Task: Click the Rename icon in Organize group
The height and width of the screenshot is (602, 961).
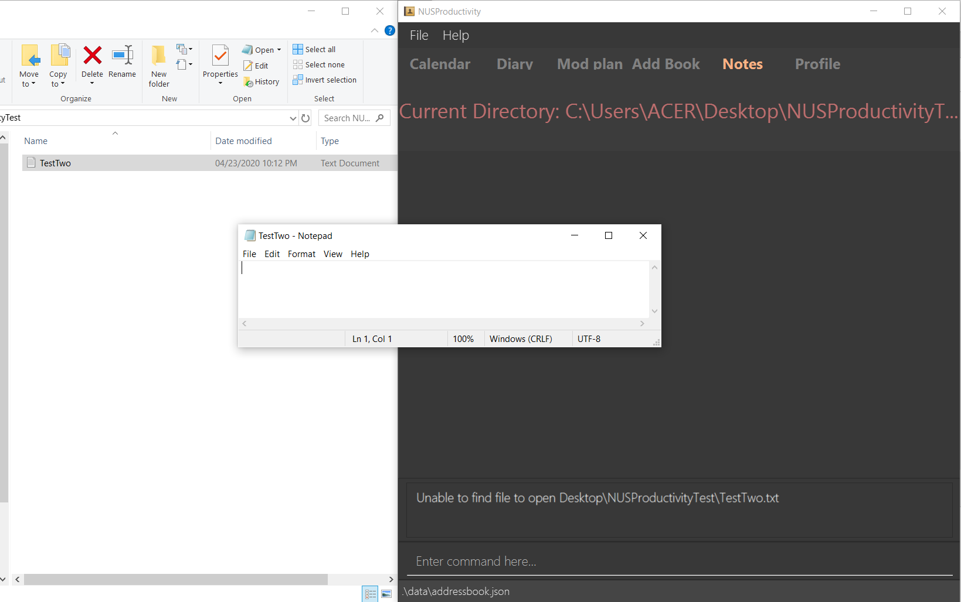Action: 122,55
